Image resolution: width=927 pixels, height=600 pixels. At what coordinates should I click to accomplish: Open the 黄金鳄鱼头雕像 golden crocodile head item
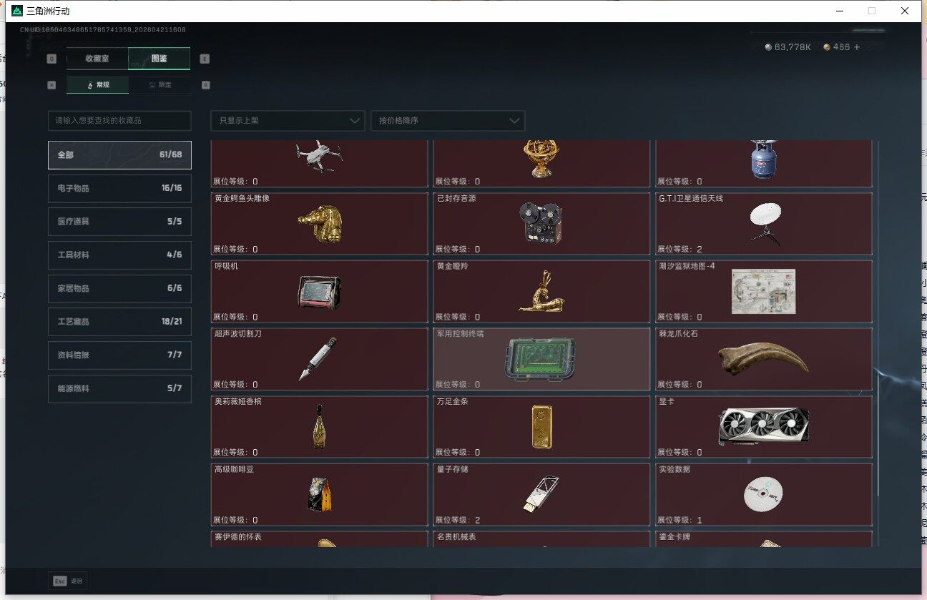point(319,224)
